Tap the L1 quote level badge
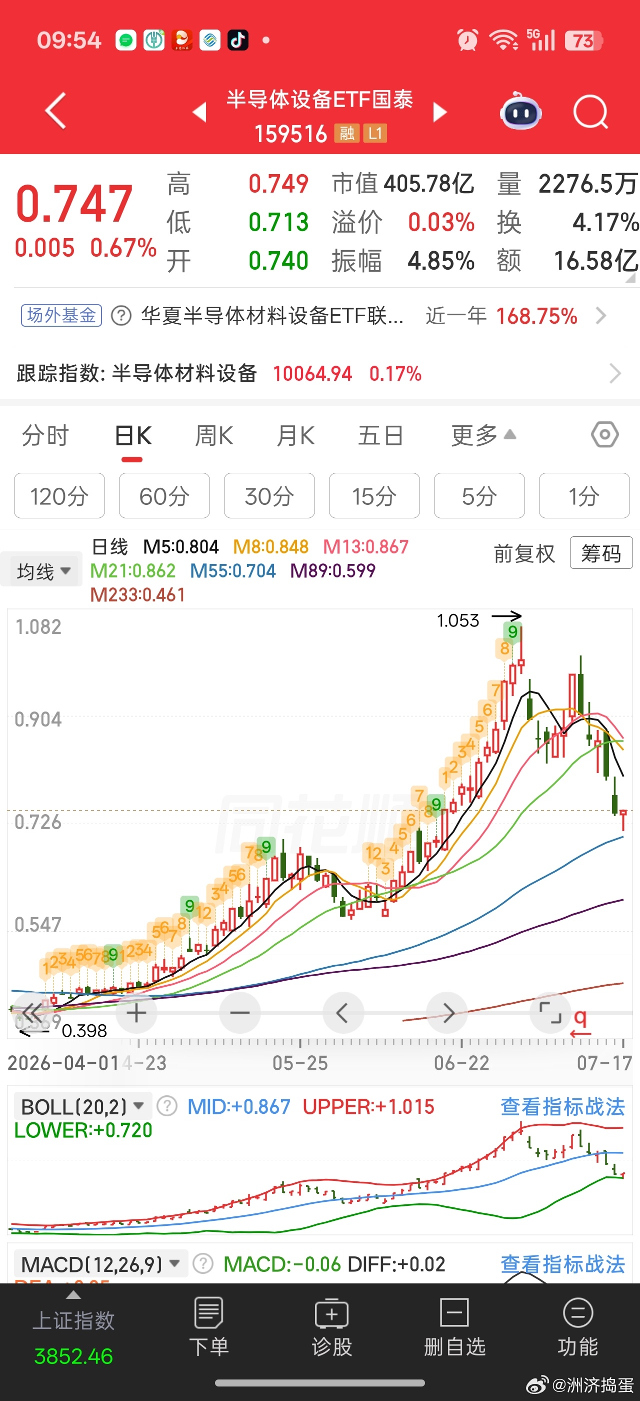This screenshot has width=640, height=1401. pyautogui.click(x=375, y=133)
